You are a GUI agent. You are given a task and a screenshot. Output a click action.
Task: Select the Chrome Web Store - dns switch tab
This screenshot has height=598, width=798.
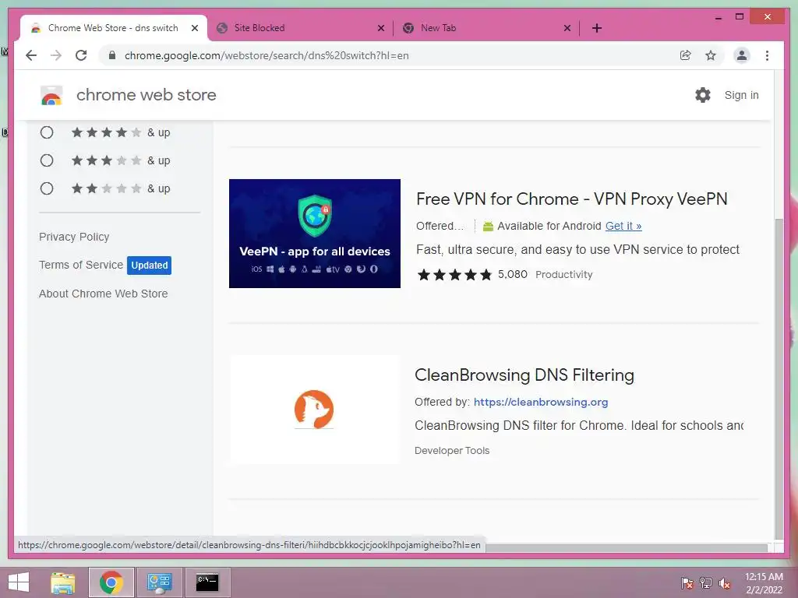pyautogui.click(x=113, y=28)
